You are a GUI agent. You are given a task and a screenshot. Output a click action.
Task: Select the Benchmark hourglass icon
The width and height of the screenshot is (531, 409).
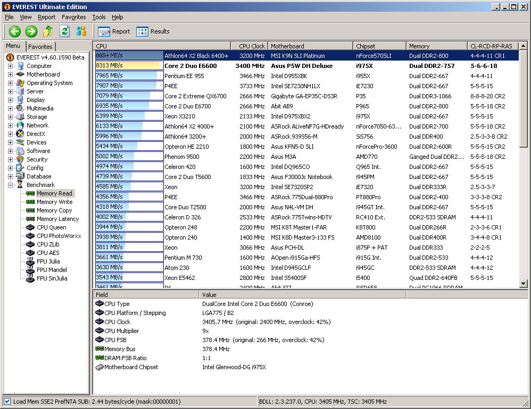20,185
